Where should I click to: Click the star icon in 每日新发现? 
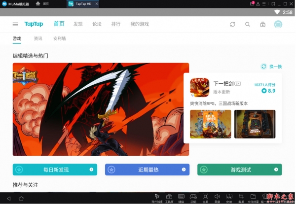(19, 170)
